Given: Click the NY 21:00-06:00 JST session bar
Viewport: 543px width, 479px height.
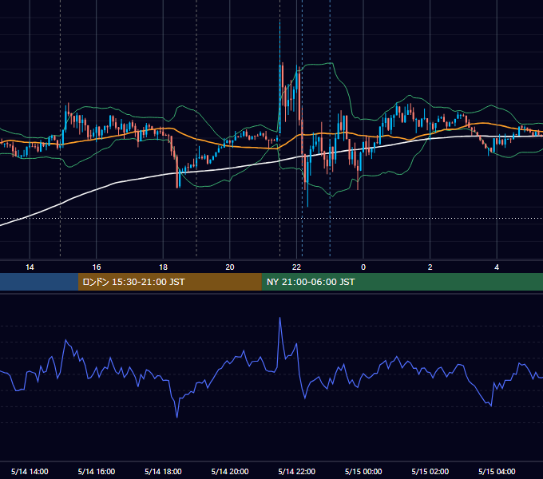Looking at the screenshot, I should click(402, 282).
